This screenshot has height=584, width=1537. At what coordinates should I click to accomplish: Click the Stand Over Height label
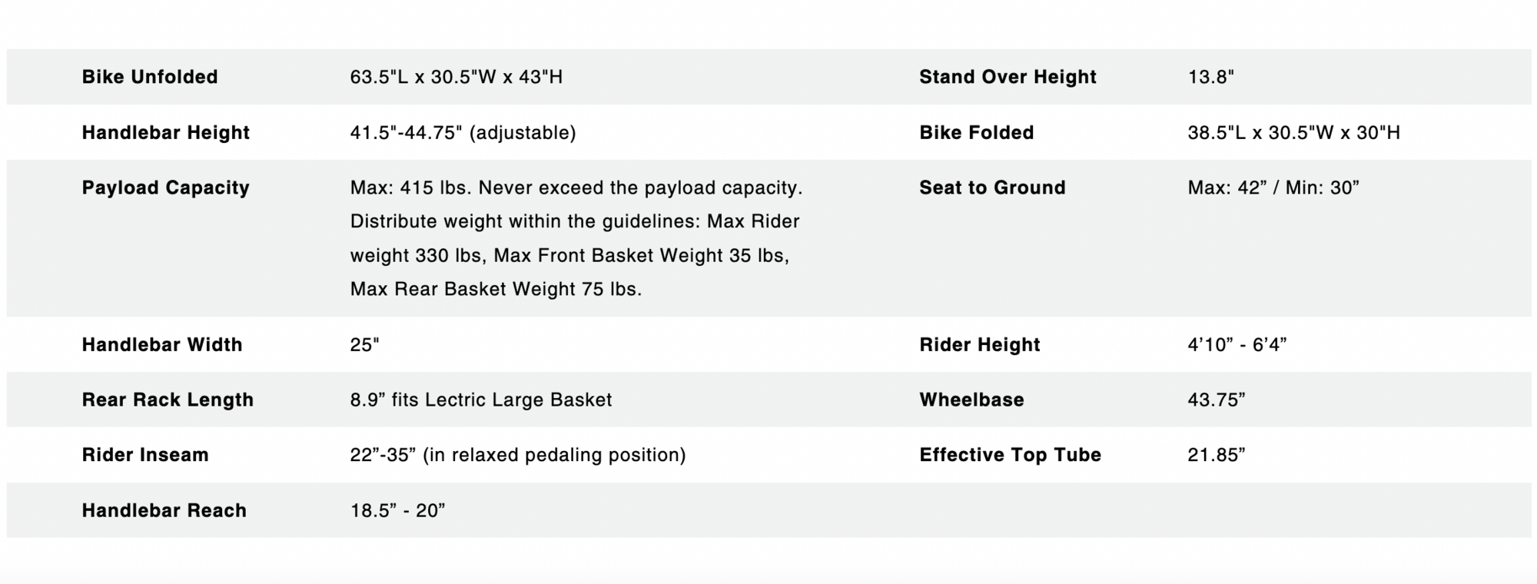click(1008, 77)
